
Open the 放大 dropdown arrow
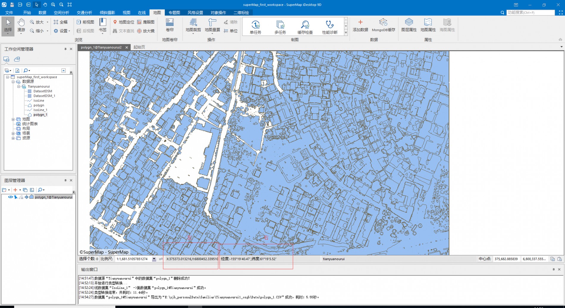(47, 22)
